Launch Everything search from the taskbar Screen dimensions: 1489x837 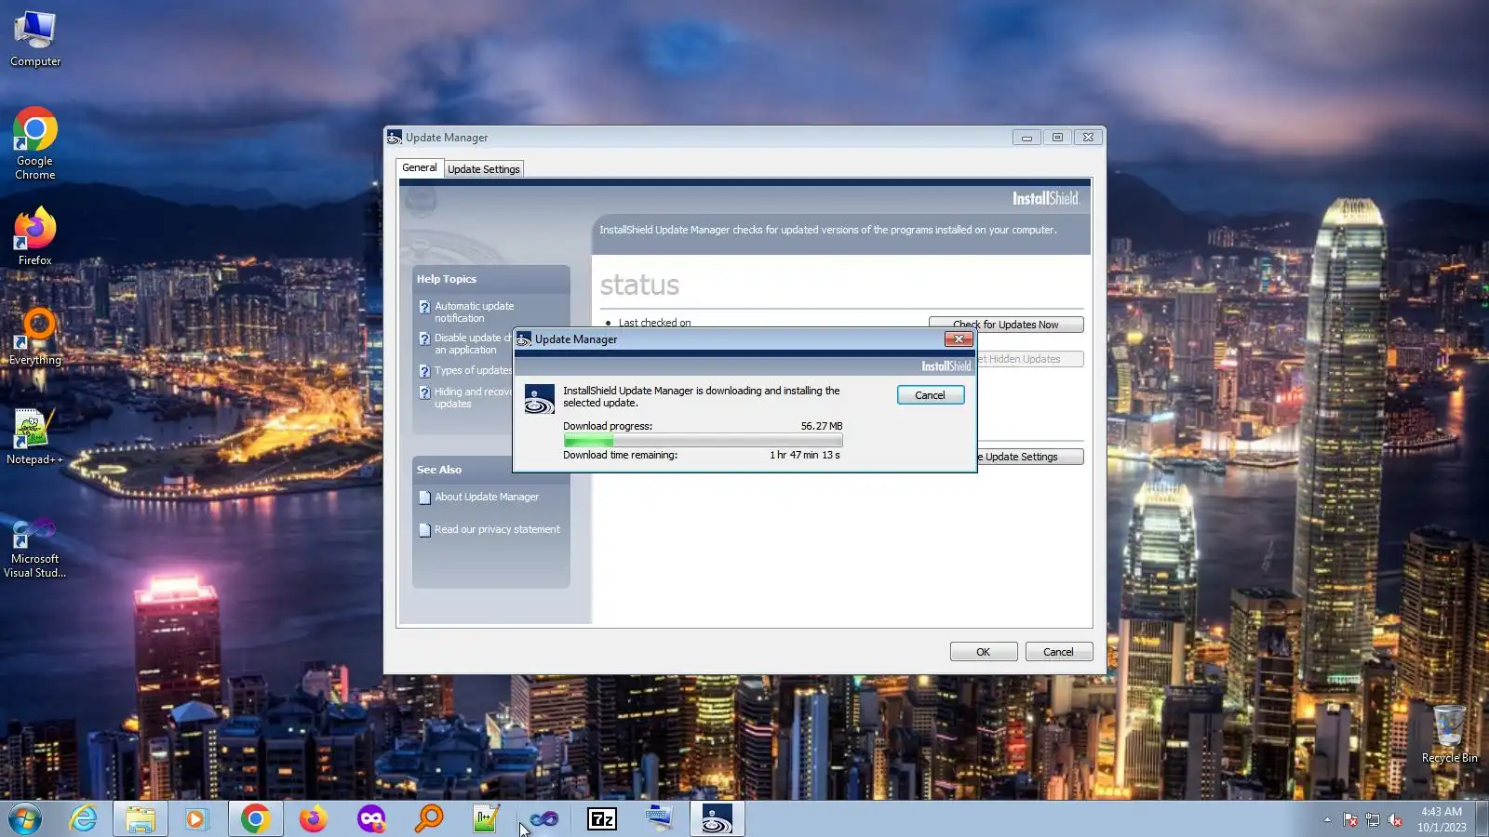429,819
